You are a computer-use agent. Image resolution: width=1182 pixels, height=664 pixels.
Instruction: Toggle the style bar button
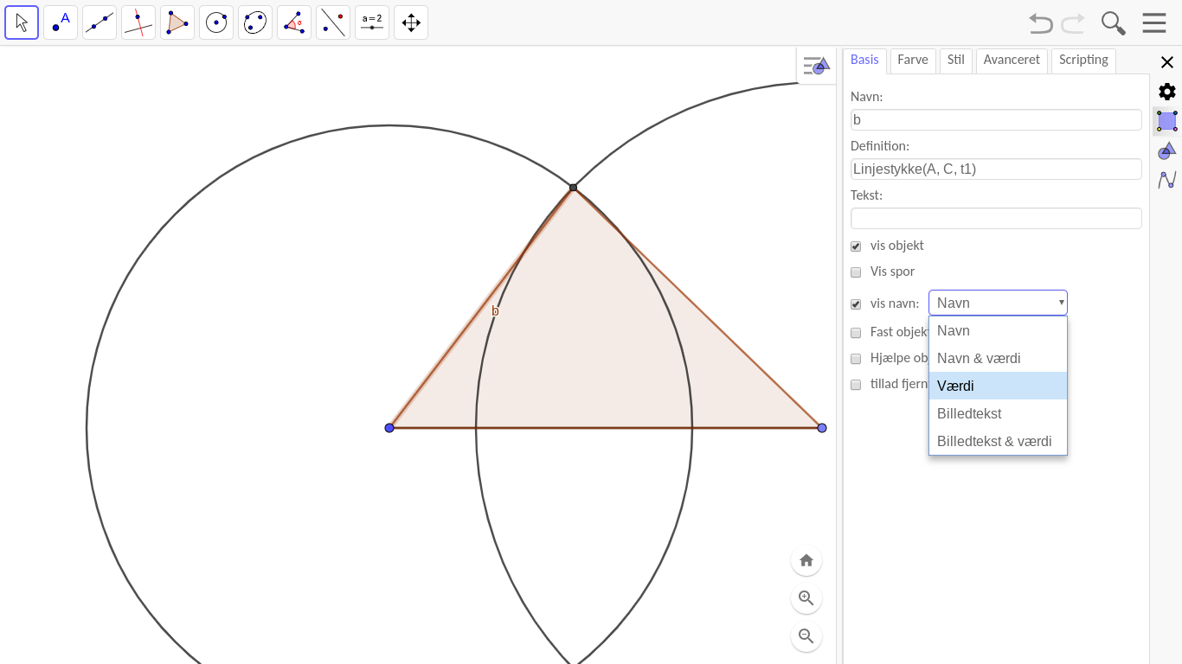pyautogui.click(x=816, y=66)
